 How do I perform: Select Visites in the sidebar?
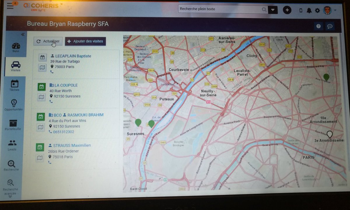[15, 66]
